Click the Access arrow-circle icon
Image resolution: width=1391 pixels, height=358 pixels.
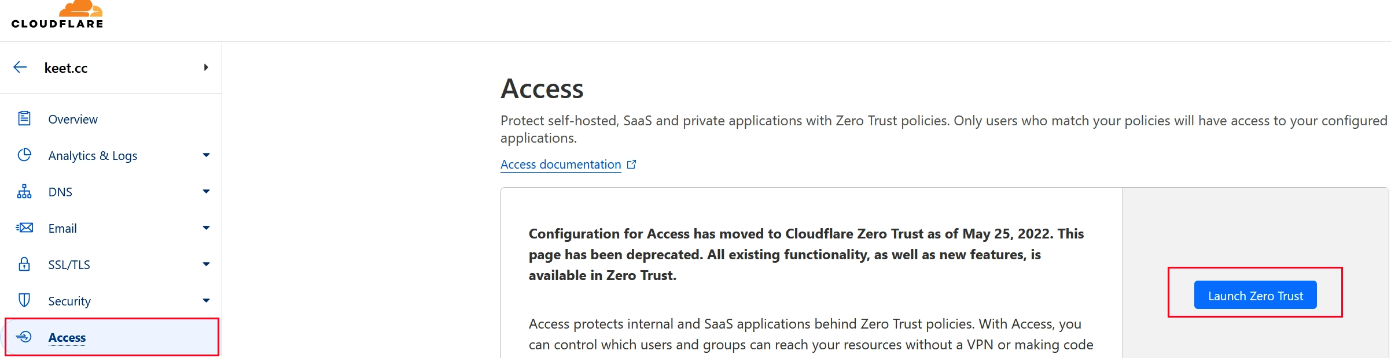[24, 337]
